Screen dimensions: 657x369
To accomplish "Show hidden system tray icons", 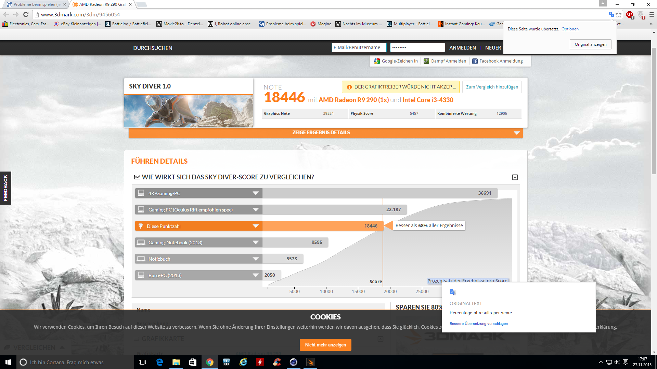I will point(601,362).
